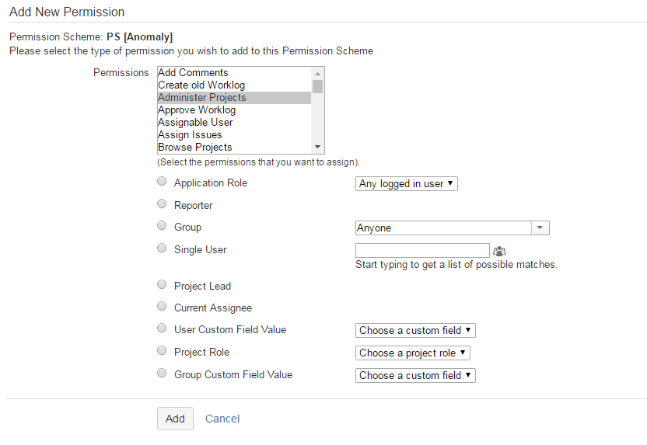
Task: Select Browse Projects permission entry
Action: (195, 147)
